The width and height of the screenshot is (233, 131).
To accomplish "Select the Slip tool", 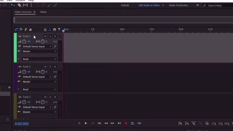I will [25, 5].
